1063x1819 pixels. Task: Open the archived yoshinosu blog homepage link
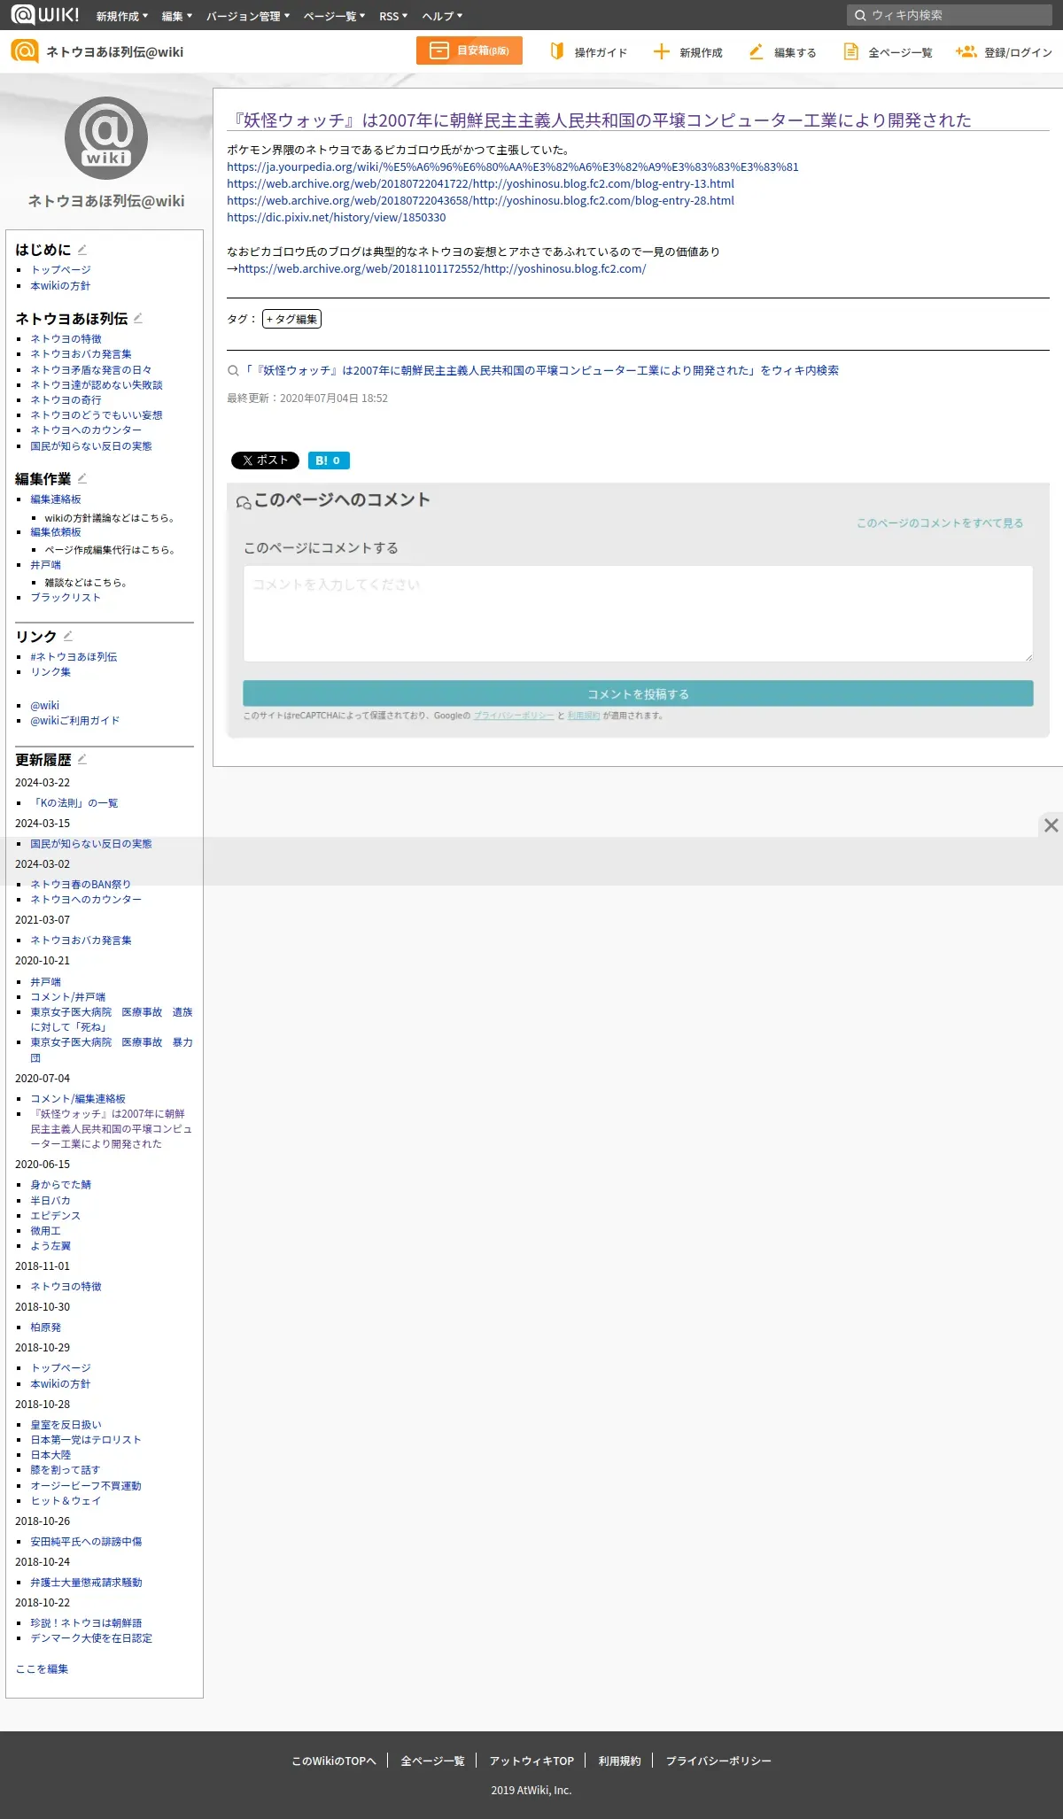442,268
